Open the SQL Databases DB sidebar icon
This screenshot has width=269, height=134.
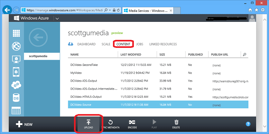[x=16, y=98]
